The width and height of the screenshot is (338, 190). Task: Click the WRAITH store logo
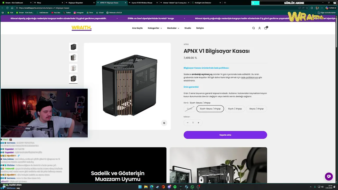(x=81, y=28)
